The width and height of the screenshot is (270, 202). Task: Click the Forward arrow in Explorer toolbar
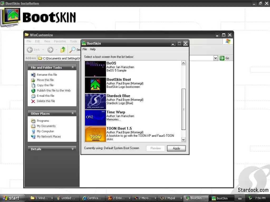(x=50, y=50)
